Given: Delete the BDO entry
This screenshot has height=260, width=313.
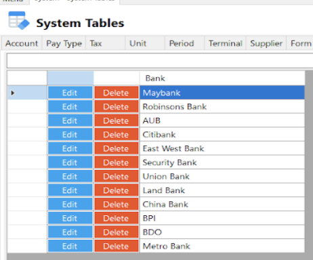Looking at the screenshot, I should pos(117,232).
